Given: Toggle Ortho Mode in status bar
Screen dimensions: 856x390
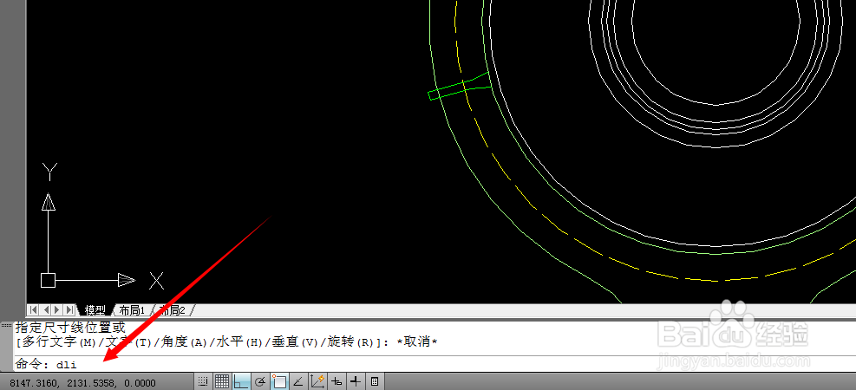Looking at the screenshot, I should pyautogui.click(x=240, y=381).
